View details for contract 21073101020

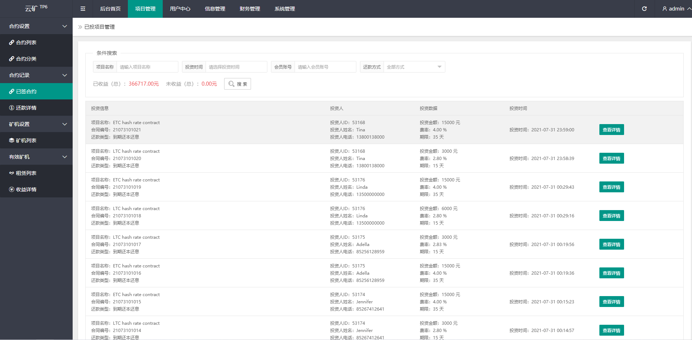[611, 158]
